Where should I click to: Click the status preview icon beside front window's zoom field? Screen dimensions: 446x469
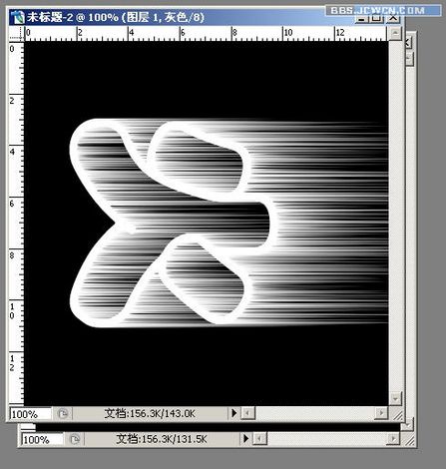point(63,413)
